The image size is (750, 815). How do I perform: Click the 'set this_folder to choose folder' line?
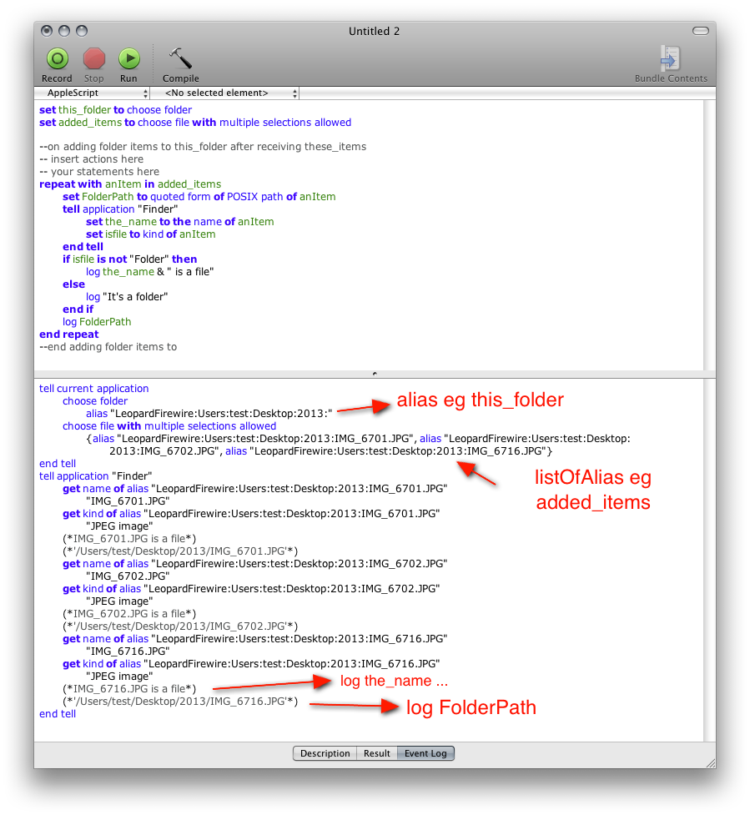(115, 109)
